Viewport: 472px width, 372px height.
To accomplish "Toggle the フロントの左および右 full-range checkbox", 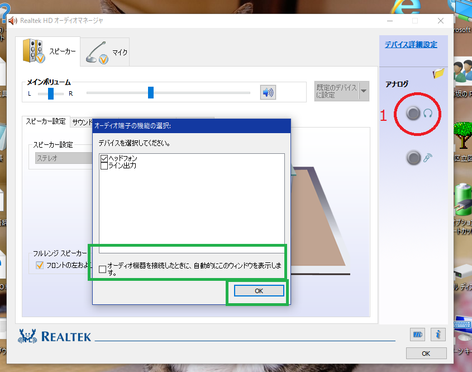I will point(40,265).
